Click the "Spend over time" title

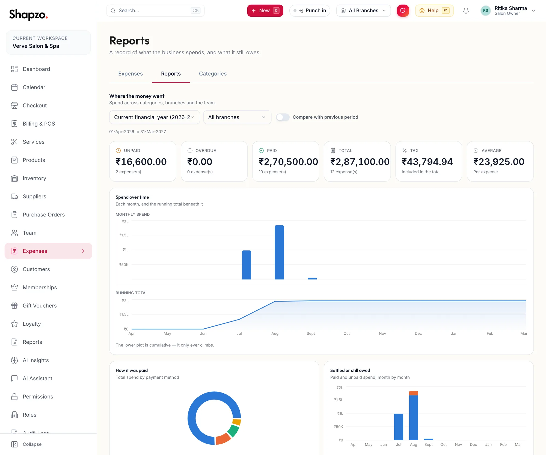pyautogui.click(x=132, y=197)
